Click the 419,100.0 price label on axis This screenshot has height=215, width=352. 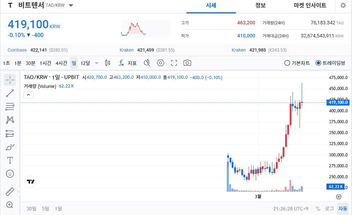[338, 102]
